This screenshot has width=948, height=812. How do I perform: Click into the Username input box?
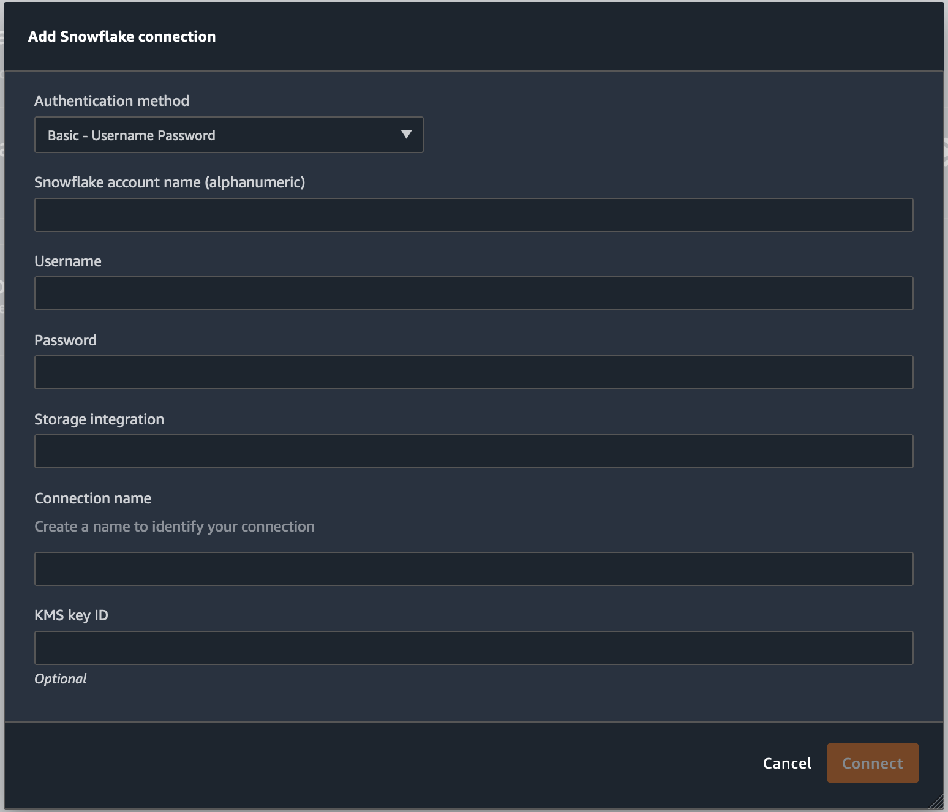click(x=473, y=293)
